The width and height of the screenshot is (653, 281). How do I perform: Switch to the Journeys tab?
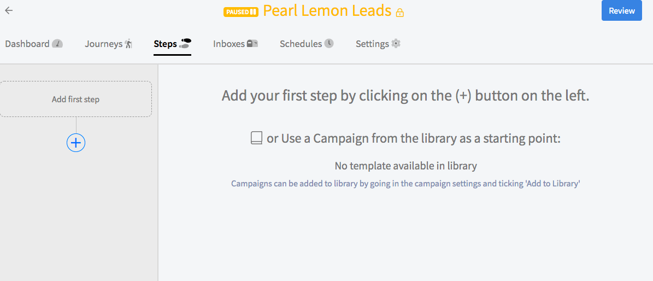(108, 44)
